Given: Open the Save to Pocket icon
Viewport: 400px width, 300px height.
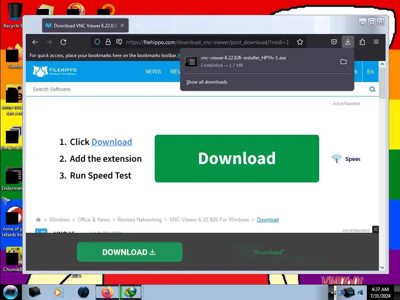Looking at the screenshot, I should [x=334, y=42].
